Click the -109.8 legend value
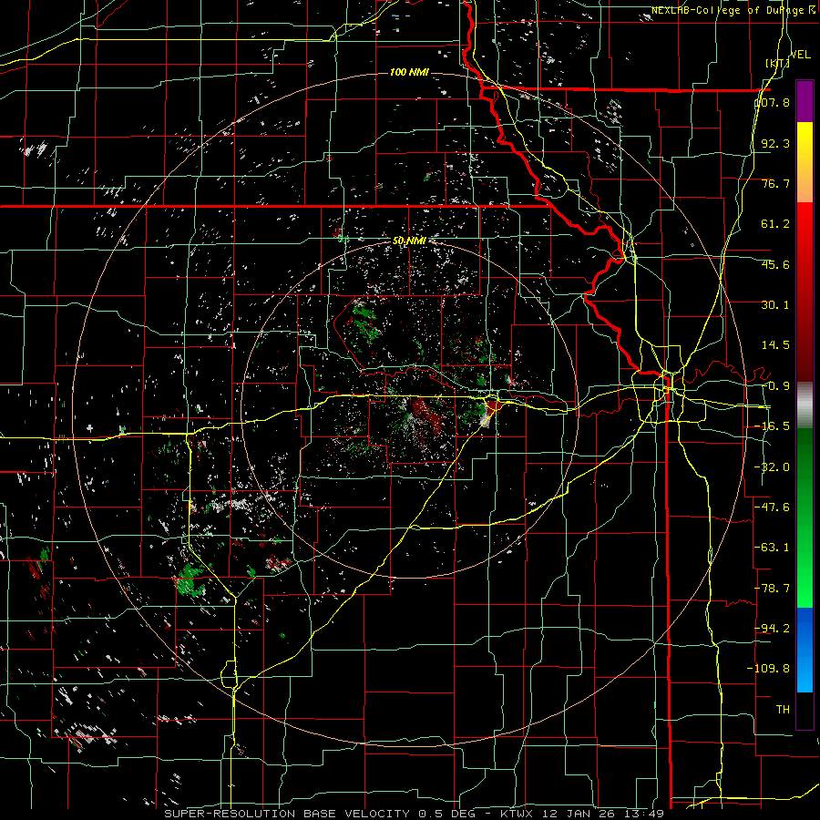 (x=768, y=669)
